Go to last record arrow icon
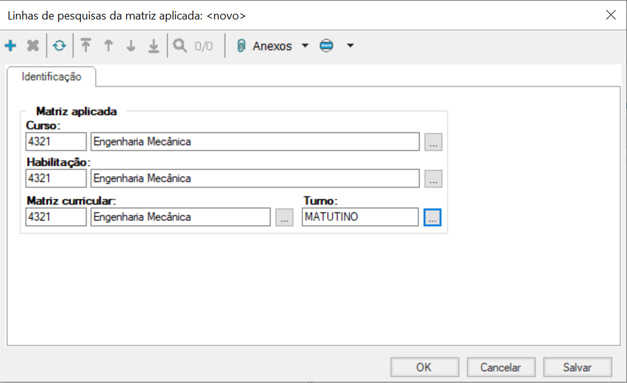Image resolution: width=627 pixels, height=383 pixels. click(153, 46)
